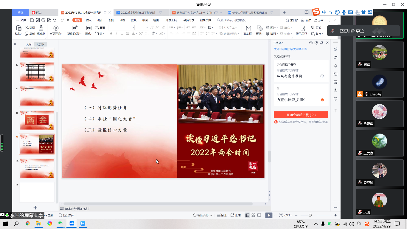Click the Find (查找) magnifier icon
Image resolution: width=407 pixels, height=229 pixels.
[x=313, y=28]
